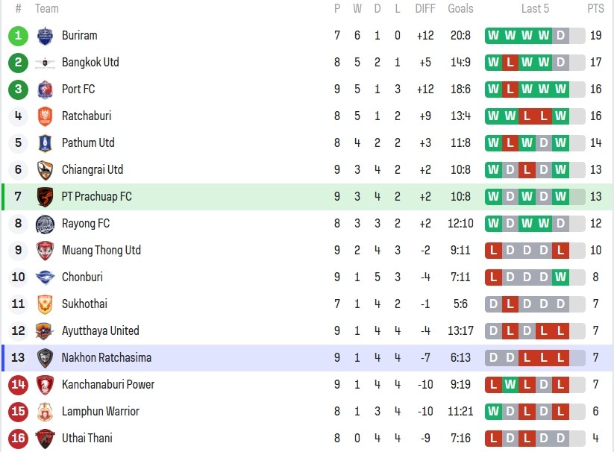The height and width of the screenshot is (452, 614).
Task: Click the Goals column header
Action: coord(460,9)
